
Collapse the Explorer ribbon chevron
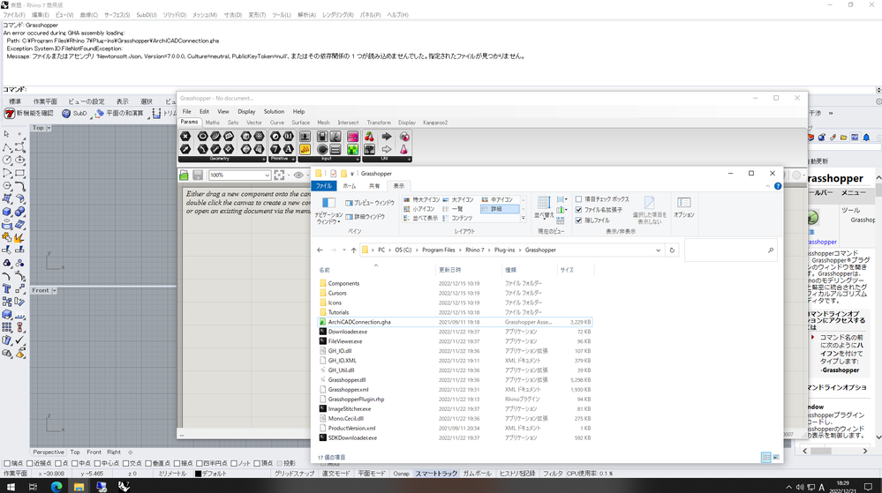coord(768,186)
